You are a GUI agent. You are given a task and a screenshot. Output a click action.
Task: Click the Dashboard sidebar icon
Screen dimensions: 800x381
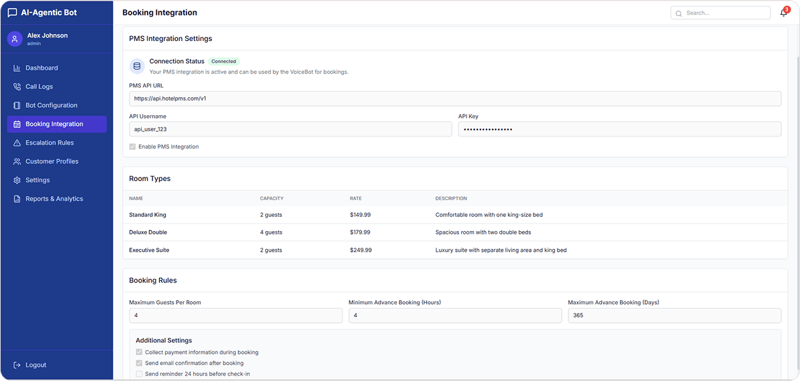pyautogui.click(x=17, y=68)
